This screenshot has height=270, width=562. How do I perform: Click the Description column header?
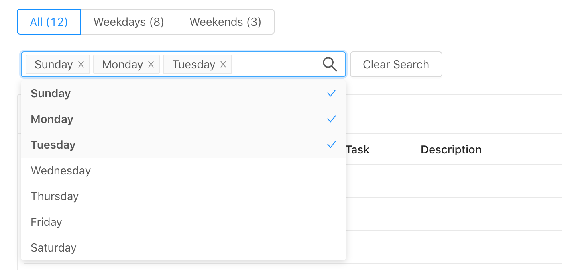(x=451, y=149)
